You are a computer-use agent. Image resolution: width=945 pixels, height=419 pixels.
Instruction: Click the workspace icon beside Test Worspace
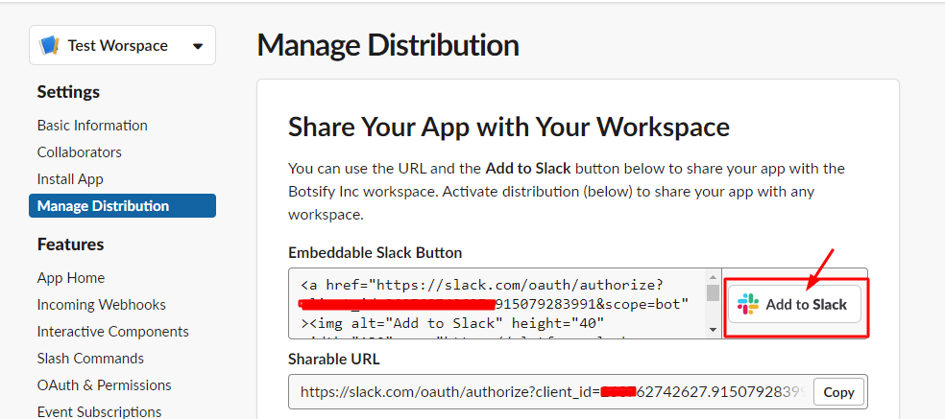pos(52,46)
